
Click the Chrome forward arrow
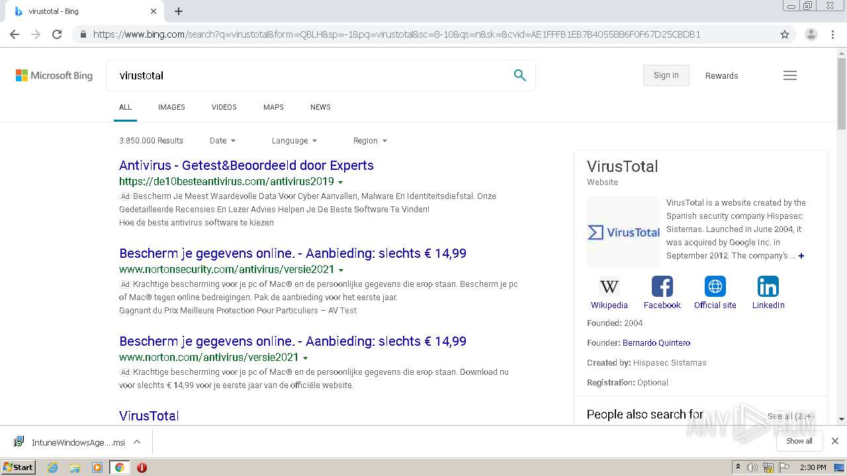pos(36,34)
